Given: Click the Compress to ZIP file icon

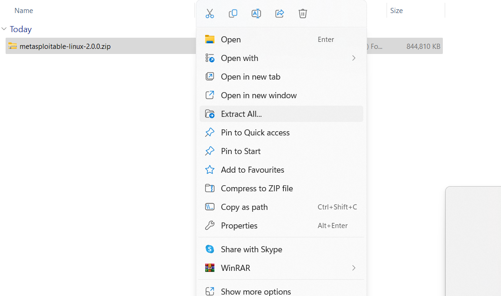Looking at the screenshot, I should click(210, 188).
